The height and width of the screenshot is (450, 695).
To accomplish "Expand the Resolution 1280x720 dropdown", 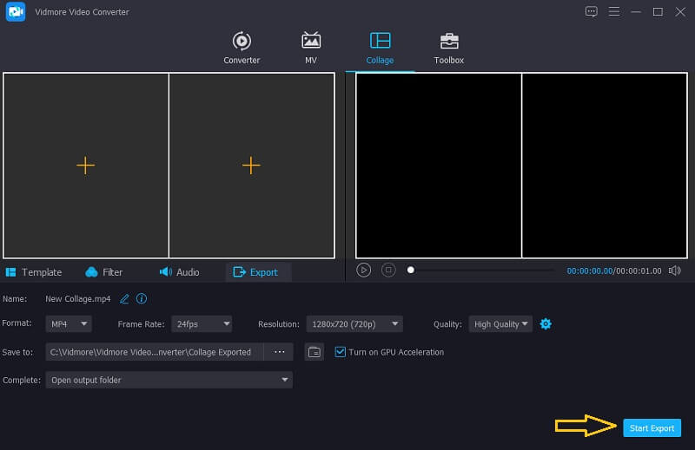I will coord(354,324).
